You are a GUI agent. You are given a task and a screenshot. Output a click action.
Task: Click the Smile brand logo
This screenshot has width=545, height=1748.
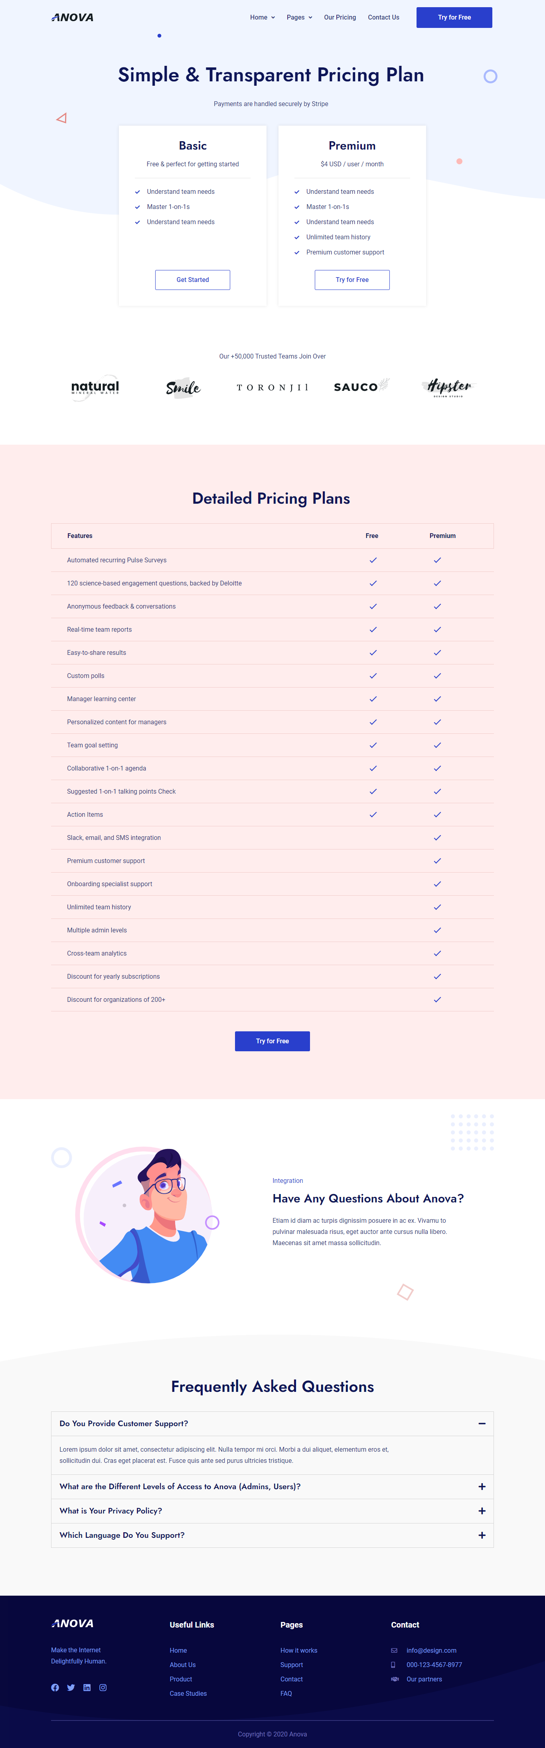pos(183,388)
